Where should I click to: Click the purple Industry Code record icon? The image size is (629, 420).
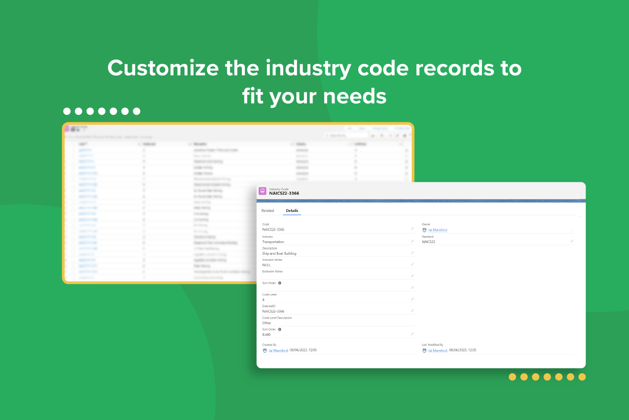[262, 191]
